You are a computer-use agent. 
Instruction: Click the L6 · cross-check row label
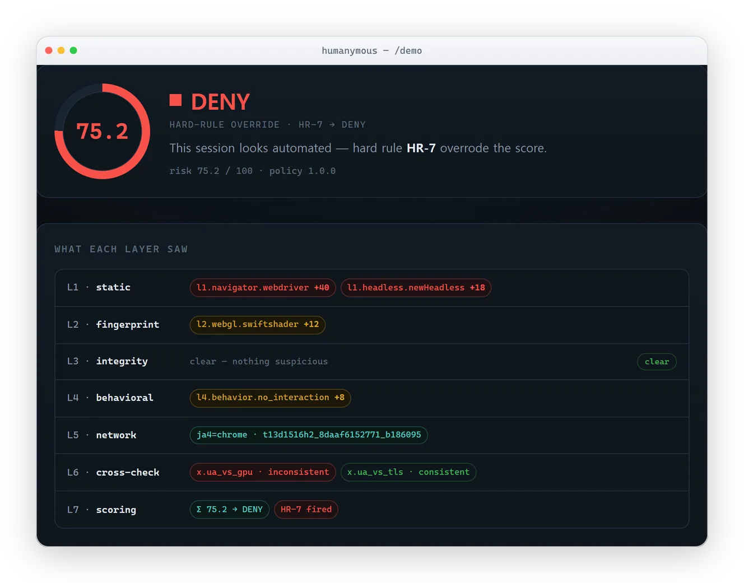coord(113,473)
